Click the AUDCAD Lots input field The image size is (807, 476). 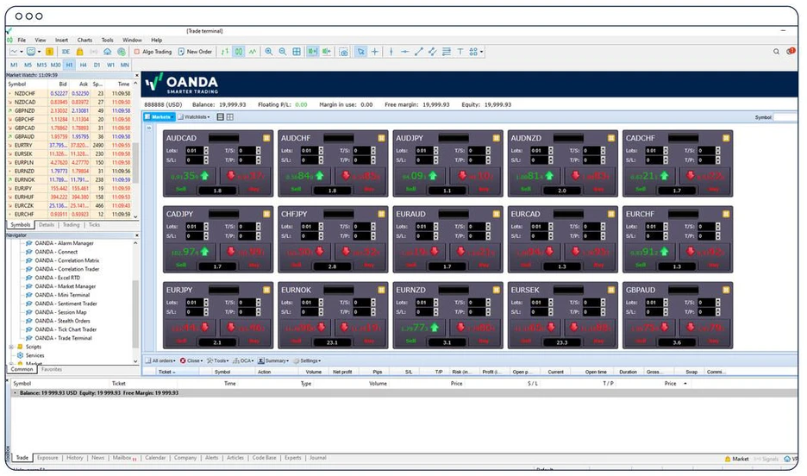click(x=193, y=151)
